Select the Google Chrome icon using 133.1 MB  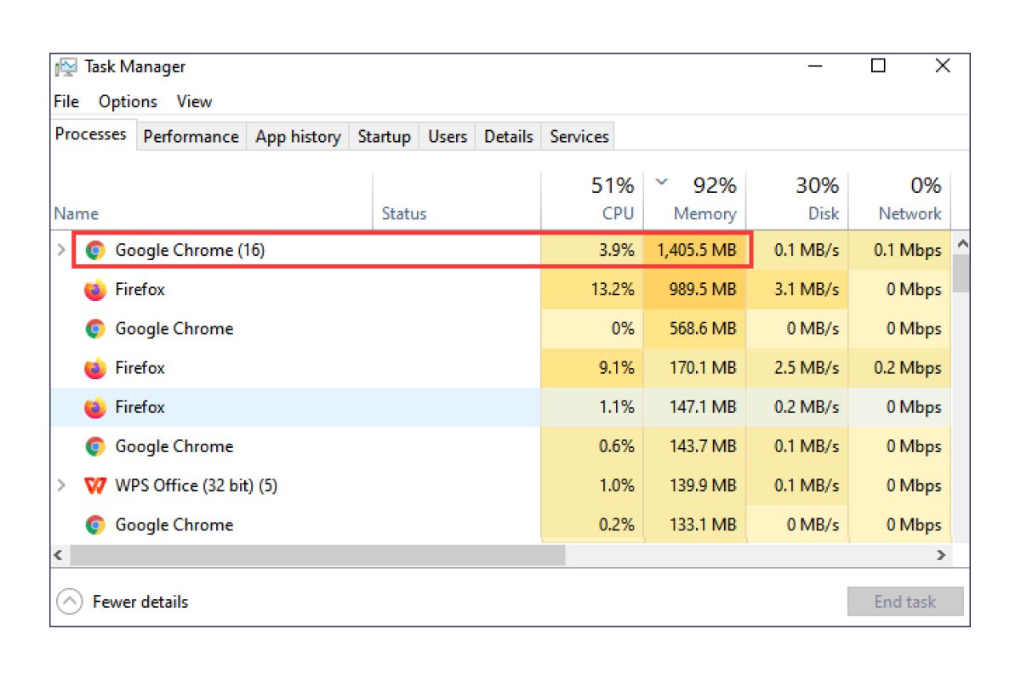click(x=95, y=524)
